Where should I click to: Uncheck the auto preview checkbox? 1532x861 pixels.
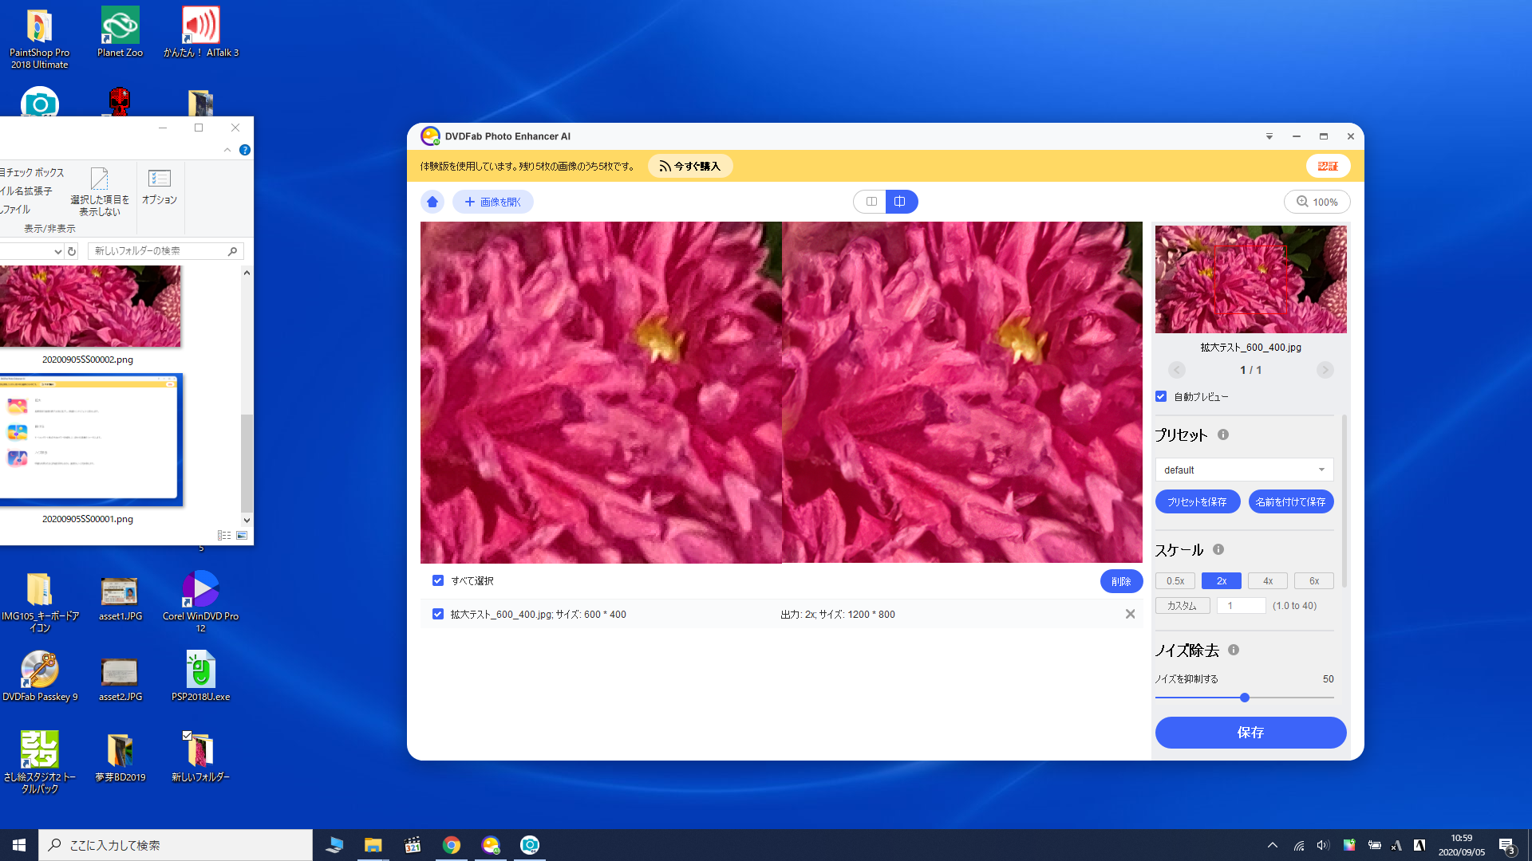(1161, 396)
